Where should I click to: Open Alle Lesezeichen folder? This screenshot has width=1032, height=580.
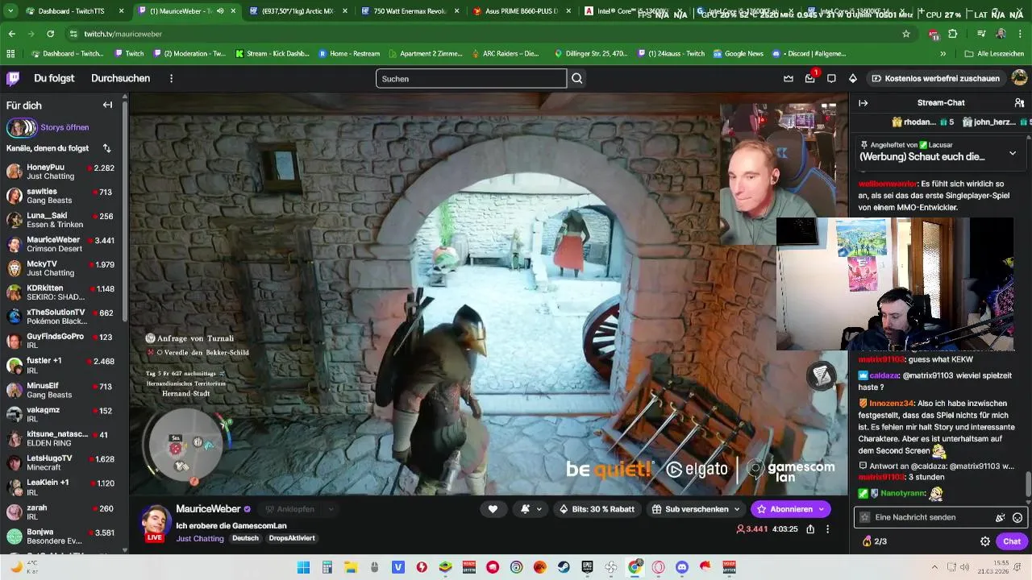(994, 54)
